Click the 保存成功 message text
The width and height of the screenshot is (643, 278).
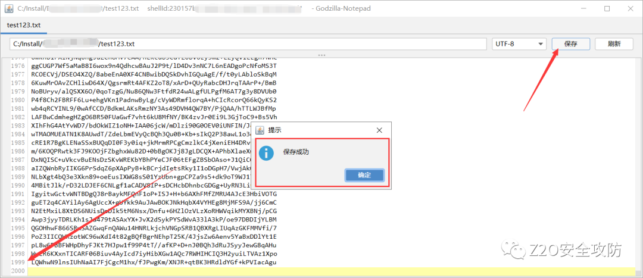[x=296, y=152]
